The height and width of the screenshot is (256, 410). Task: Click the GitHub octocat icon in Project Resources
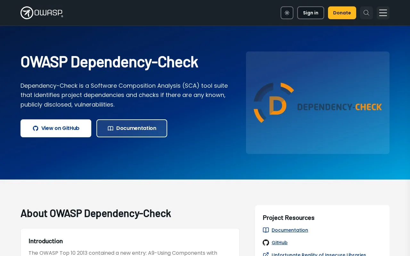[x=266, y=243]
